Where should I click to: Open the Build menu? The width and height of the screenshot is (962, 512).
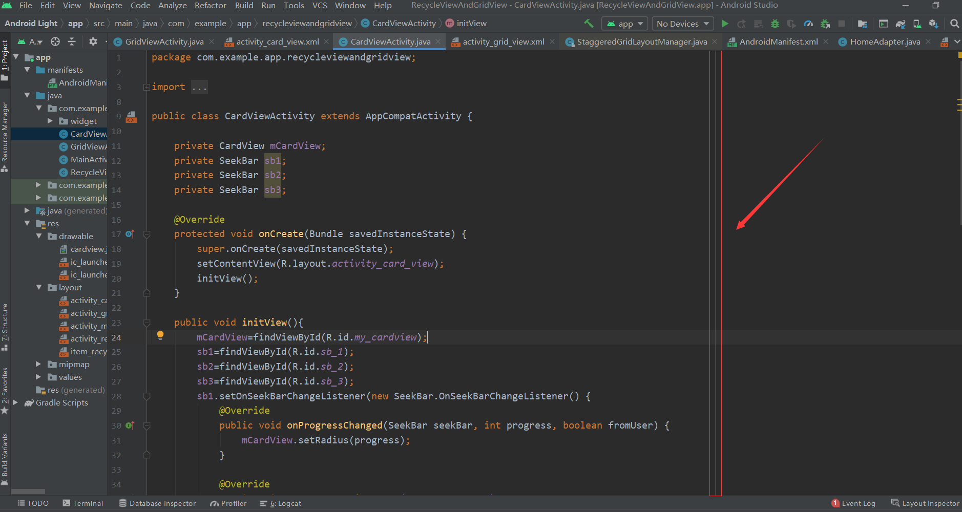tap(244, 6)
